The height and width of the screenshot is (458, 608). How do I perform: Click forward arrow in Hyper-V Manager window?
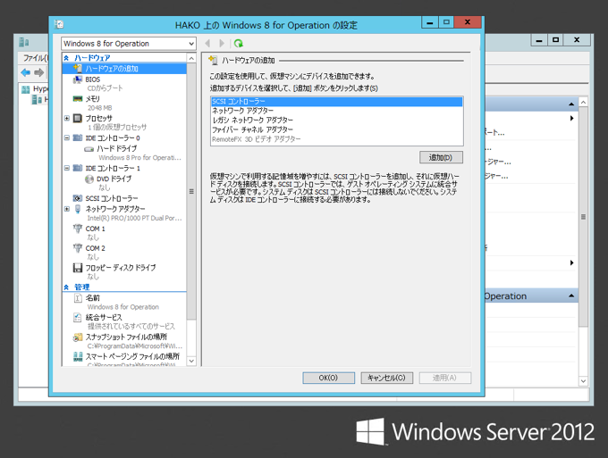[x=38, y=72]
